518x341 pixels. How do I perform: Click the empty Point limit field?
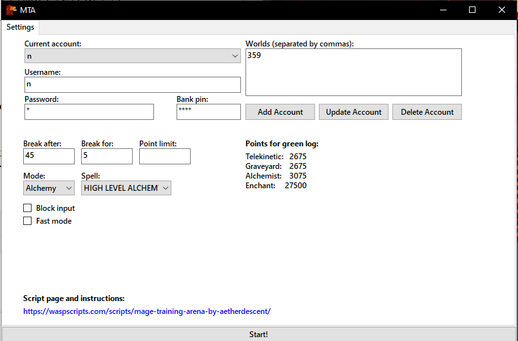point(165,156)
